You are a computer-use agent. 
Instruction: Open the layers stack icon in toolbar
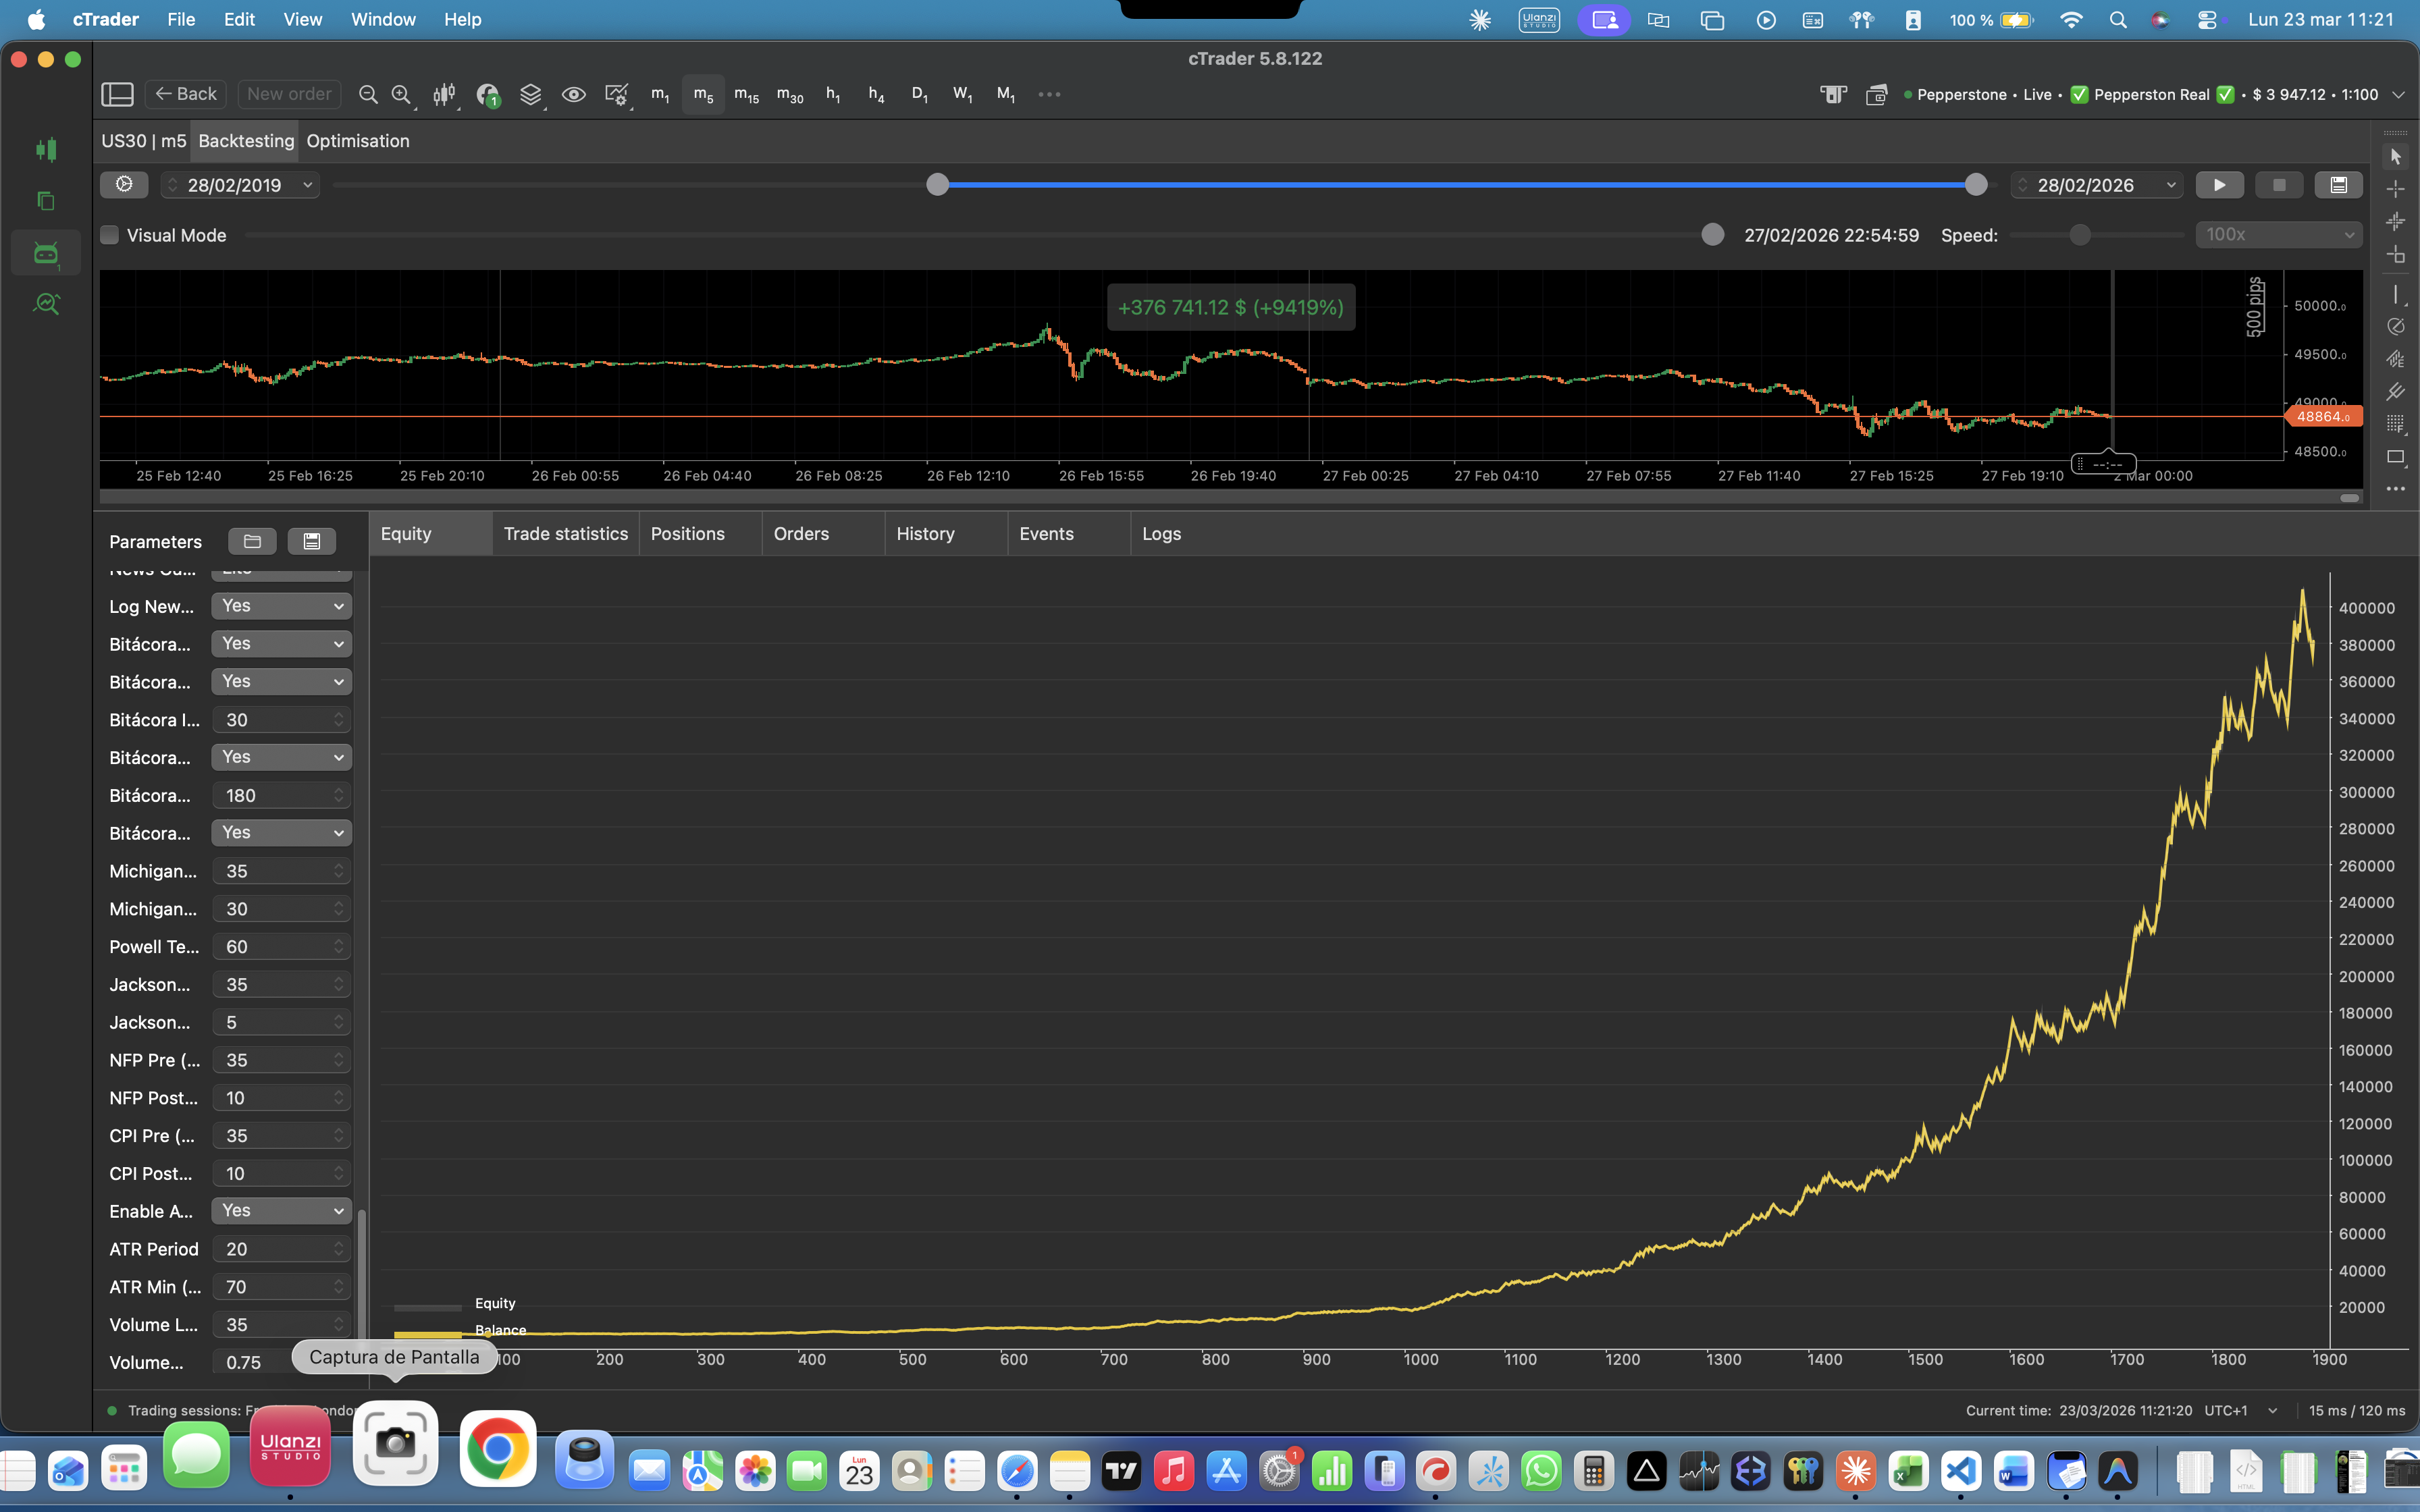click(531, 94)
